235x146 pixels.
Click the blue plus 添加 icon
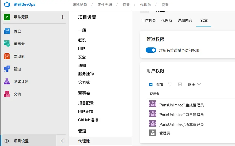coord(151,85)
